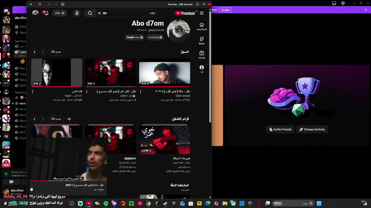The image size is (371, 208).
Task: Click Choose Activity in Discord
Action: pyautogui.click(x=312, y=129)
